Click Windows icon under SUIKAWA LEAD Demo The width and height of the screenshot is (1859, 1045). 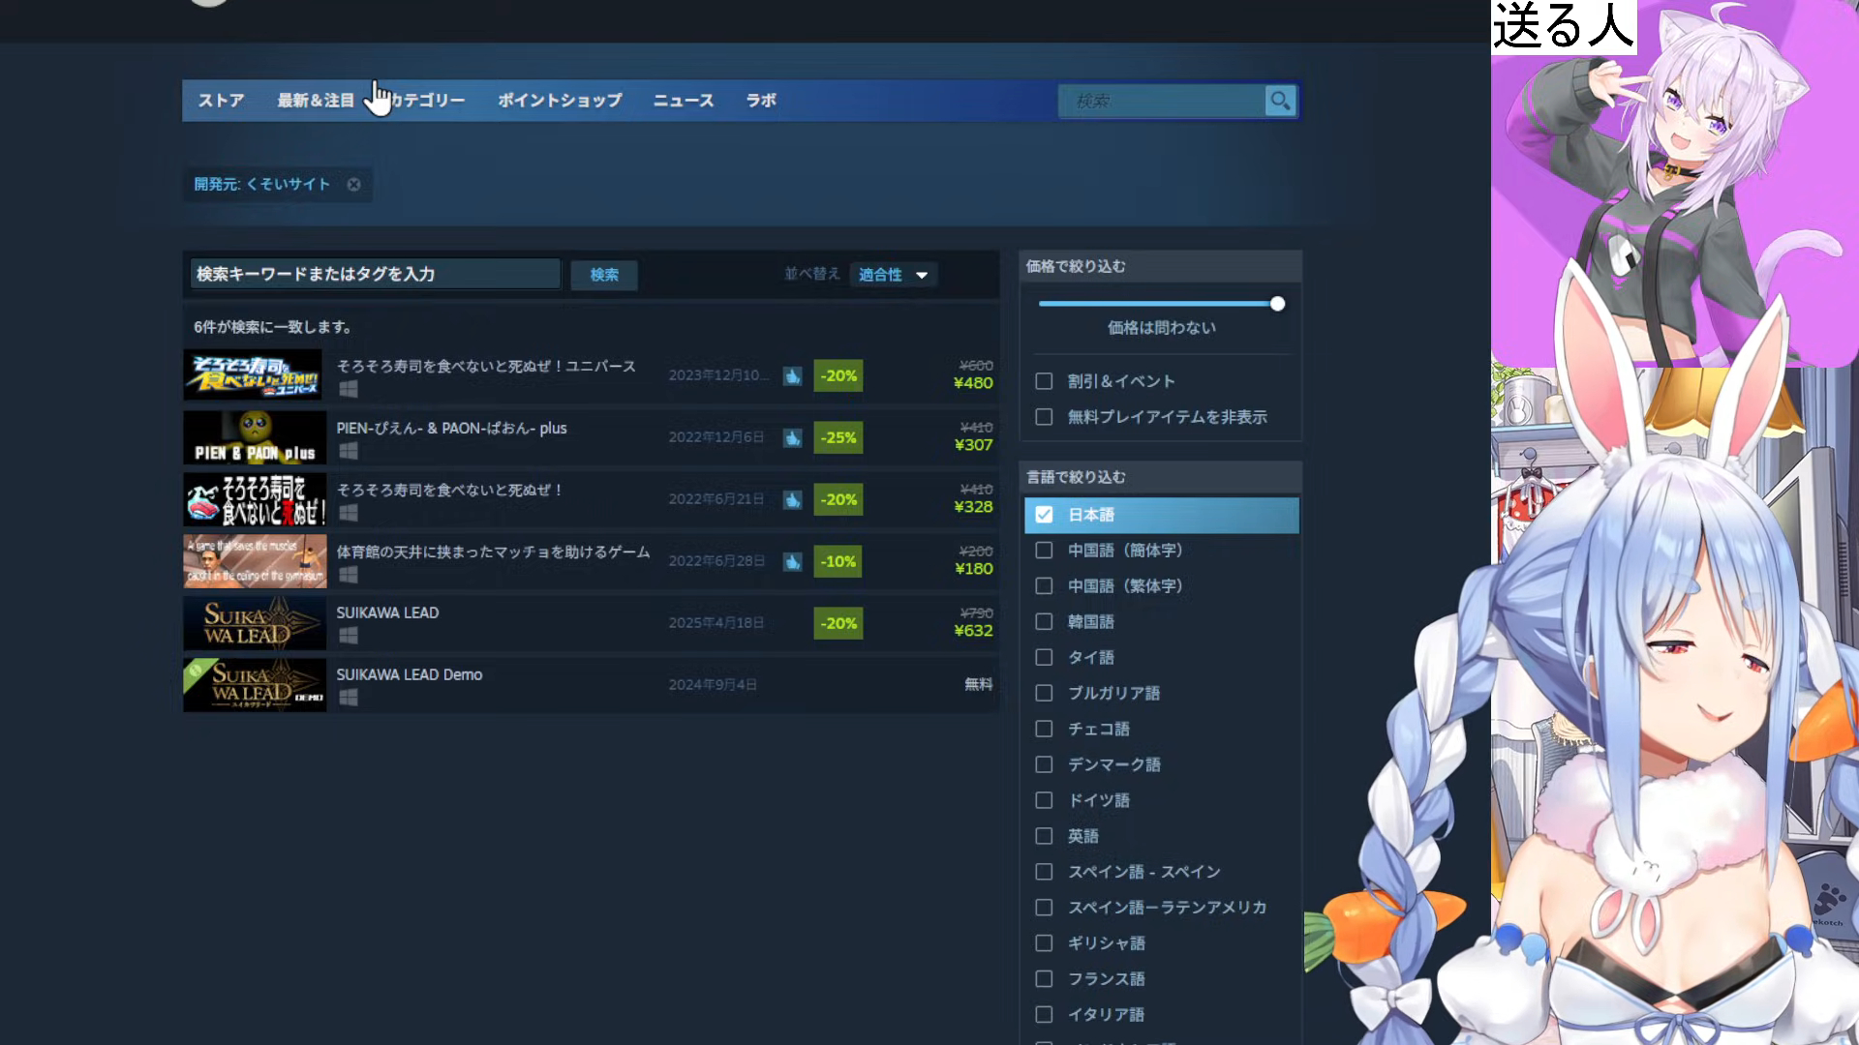349,698
